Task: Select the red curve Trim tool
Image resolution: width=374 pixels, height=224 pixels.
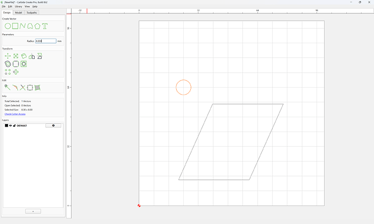Action: [15, 88]
